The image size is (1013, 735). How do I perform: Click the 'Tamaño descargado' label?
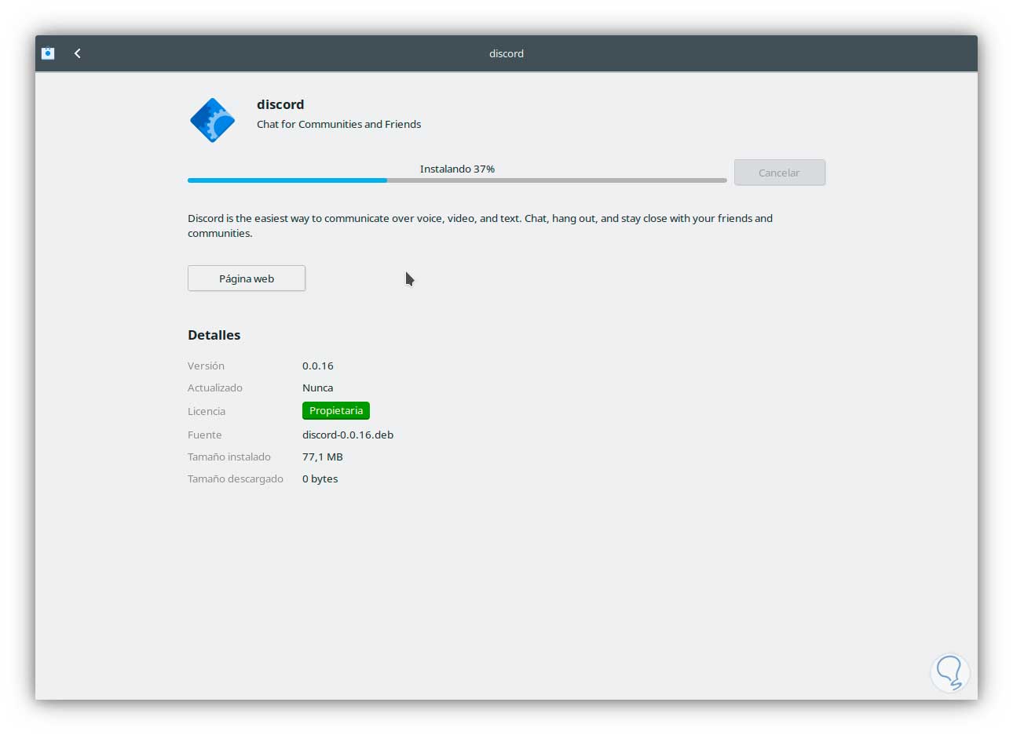[236, 478]
